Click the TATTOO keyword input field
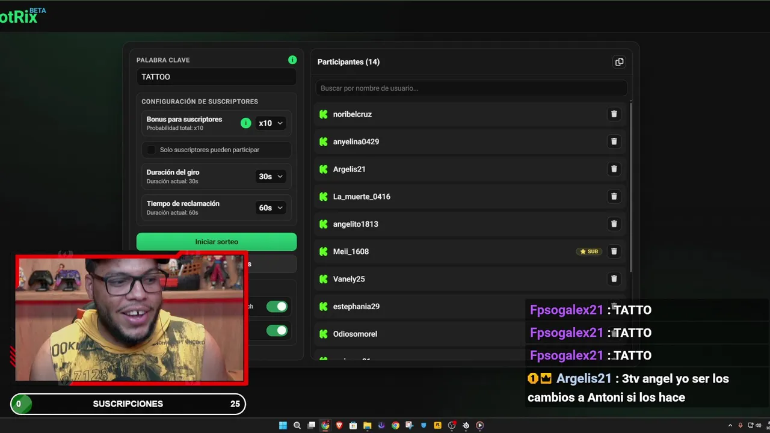The height and width of the screenshot is (433, 770). 217,77
